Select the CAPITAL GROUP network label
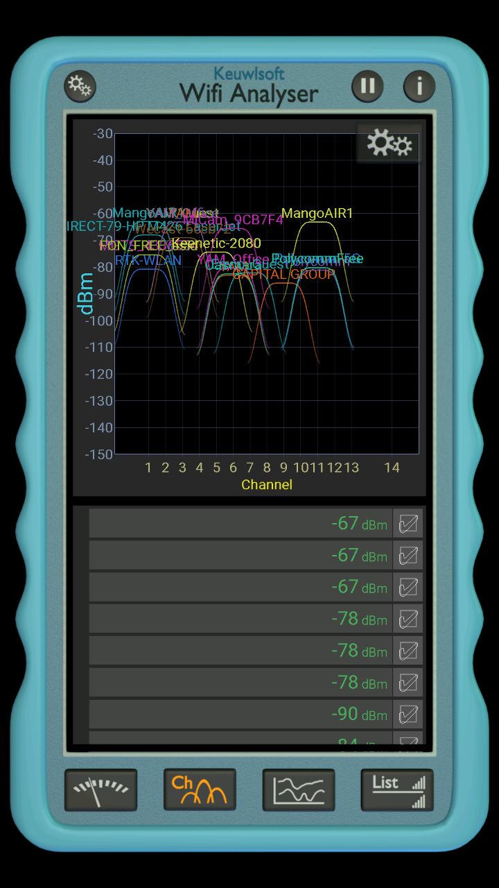Screen dimensions: 499x888 284,275
